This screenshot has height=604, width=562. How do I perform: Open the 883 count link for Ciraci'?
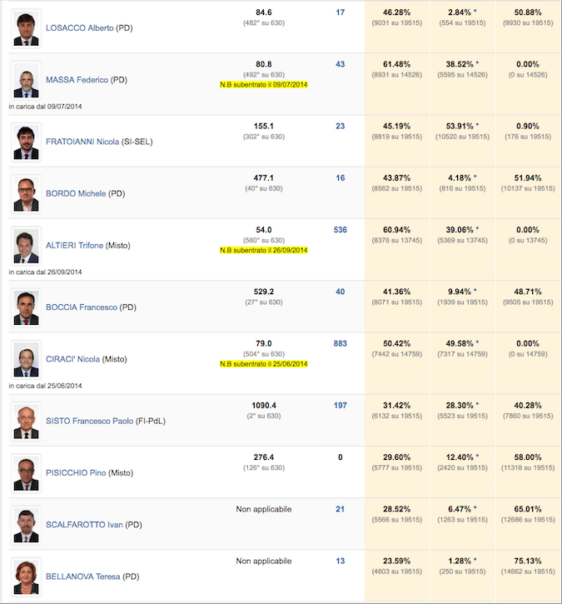341,343
